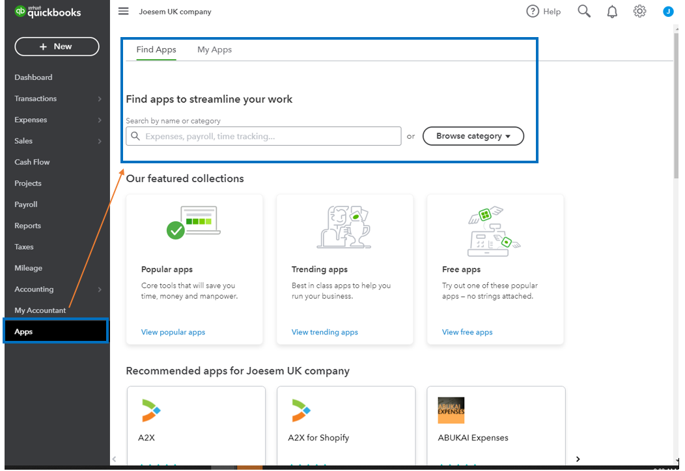
Task: Click the Trending apps heading
Action: [319, 269]
